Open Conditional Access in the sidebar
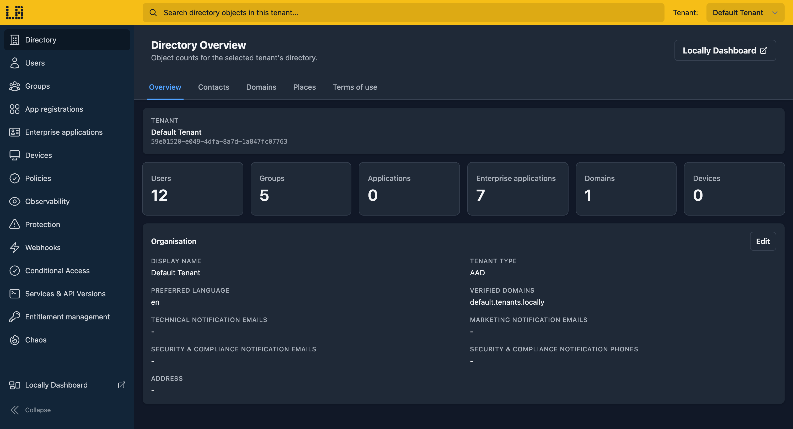This screenshot has width=793, height=429. pos(67,271)
